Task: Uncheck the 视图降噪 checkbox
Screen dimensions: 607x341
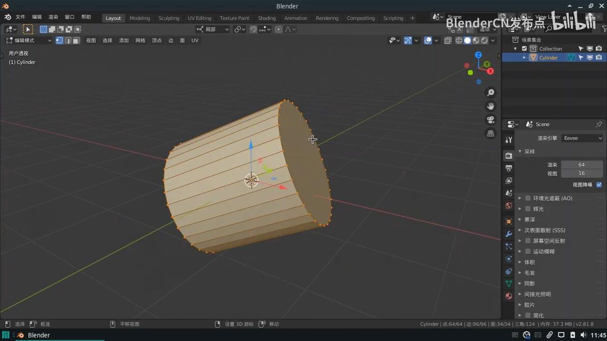Action: (x=599, y=184)
